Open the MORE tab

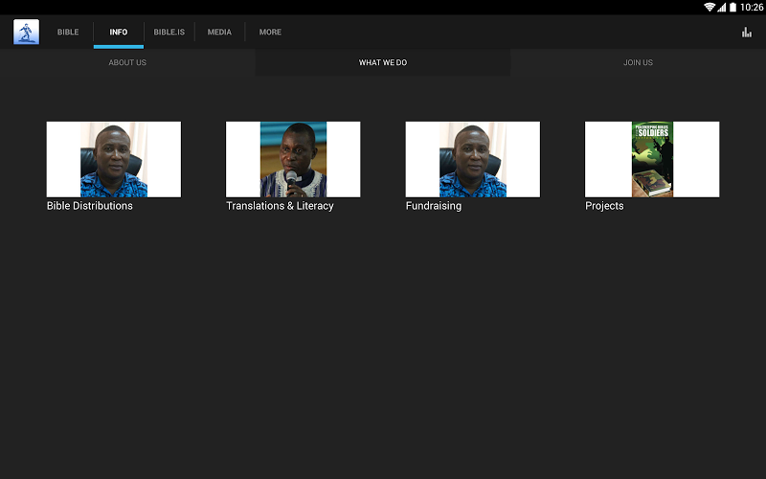click(x=270, y=32)
